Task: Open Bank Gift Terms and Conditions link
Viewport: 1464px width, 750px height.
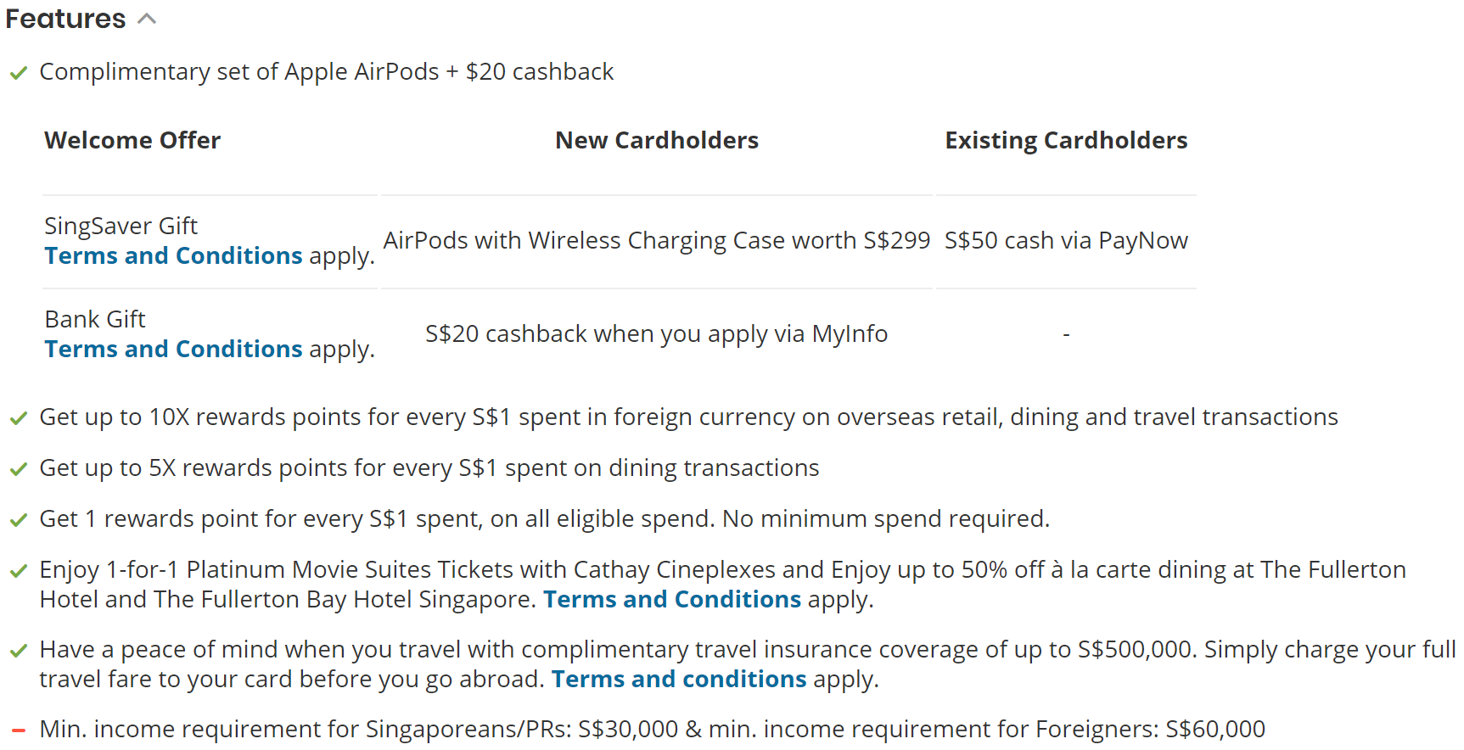Action: pos(173,349)
